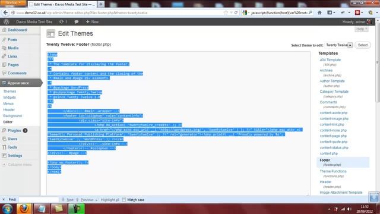Screen dimensions: 380x214
Task: Open the Theme Functions template
Action: pos(333,171)
